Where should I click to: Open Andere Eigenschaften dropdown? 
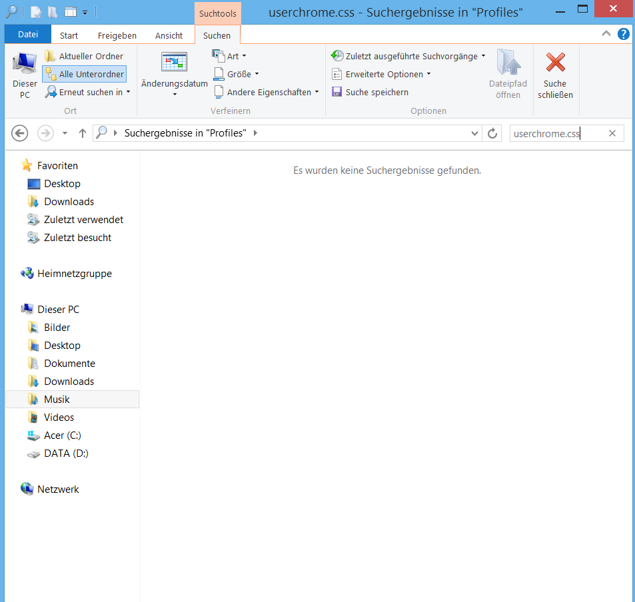click(266, 93)
